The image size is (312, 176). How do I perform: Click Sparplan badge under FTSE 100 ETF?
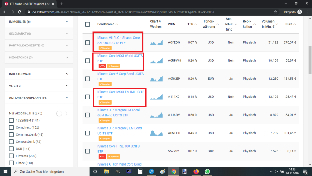(x=113, y=156)
